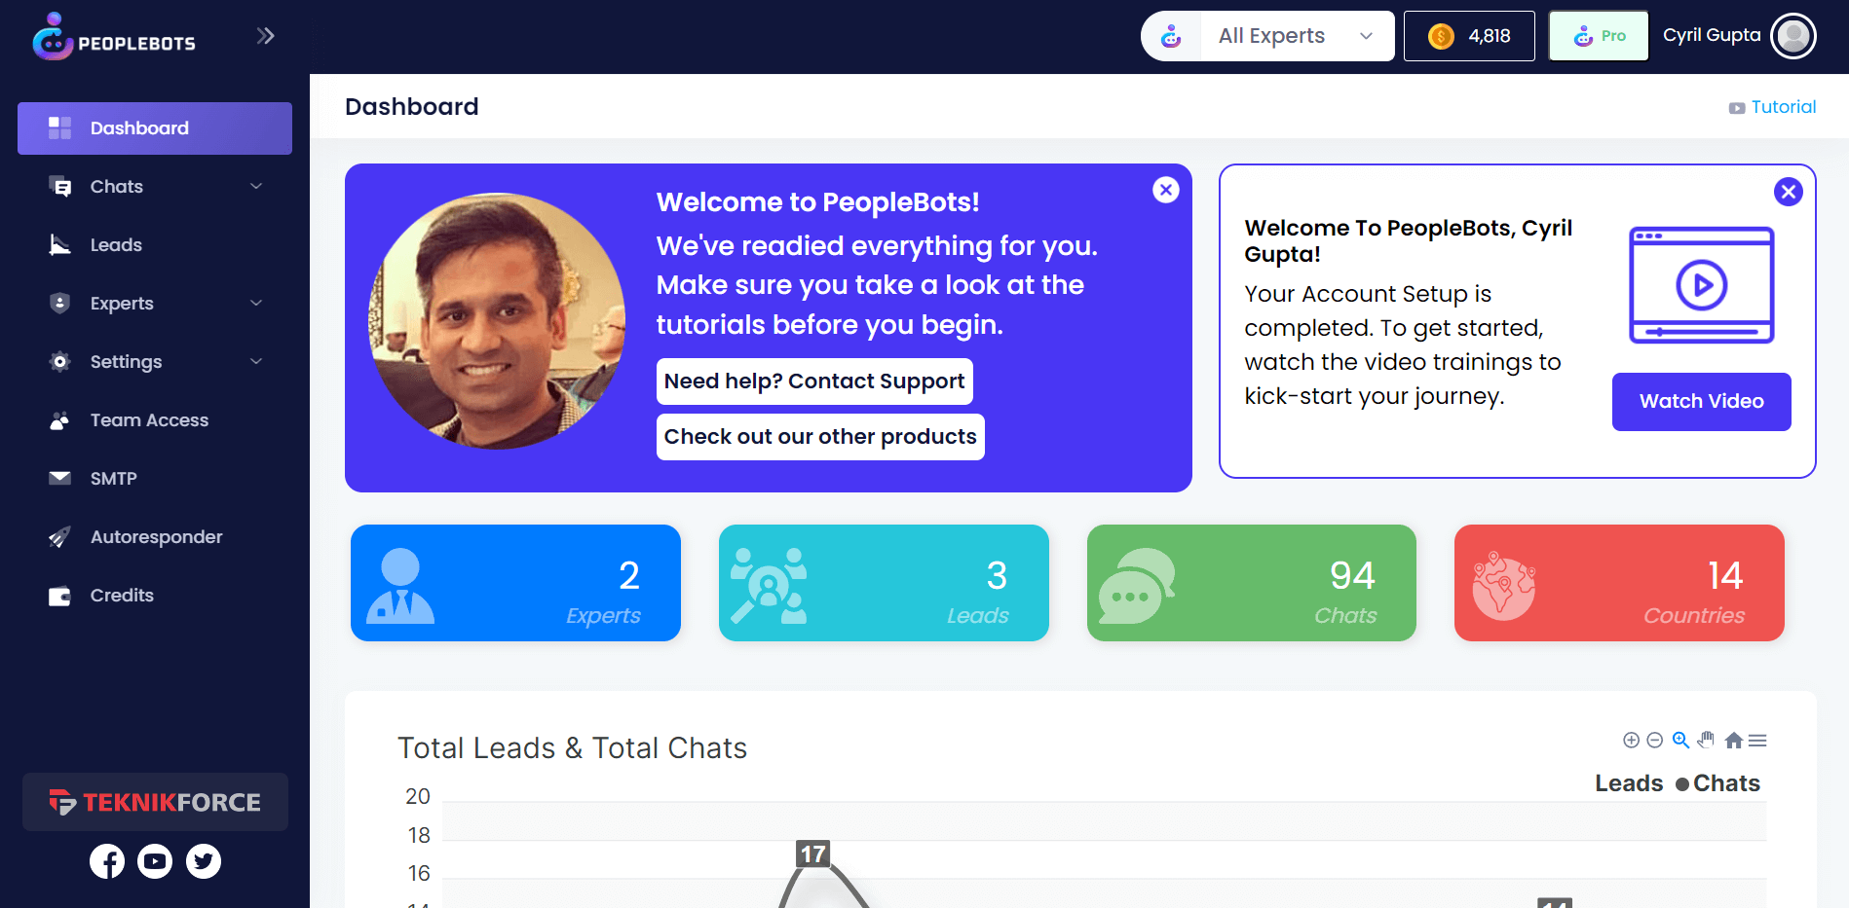Click the chart zoom-in plus icon
The width and height of the screenshot is (1849, 908).
coord(1631,741)
